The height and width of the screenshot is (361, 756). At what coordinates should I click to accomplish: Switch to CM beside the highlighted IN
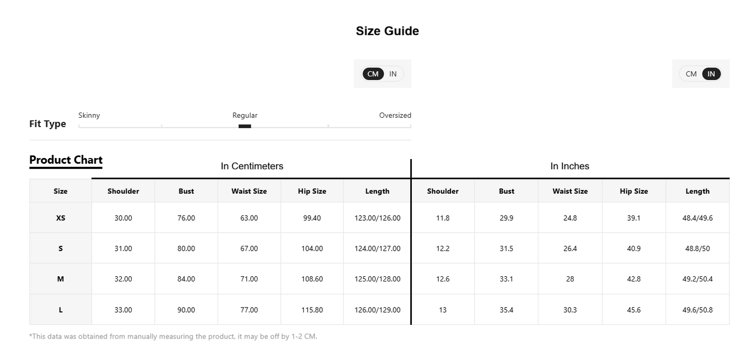(x=691, y=74)
